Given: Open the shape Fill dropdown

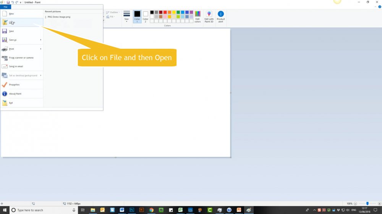Looking at the screenshot, I should point(111,17).
